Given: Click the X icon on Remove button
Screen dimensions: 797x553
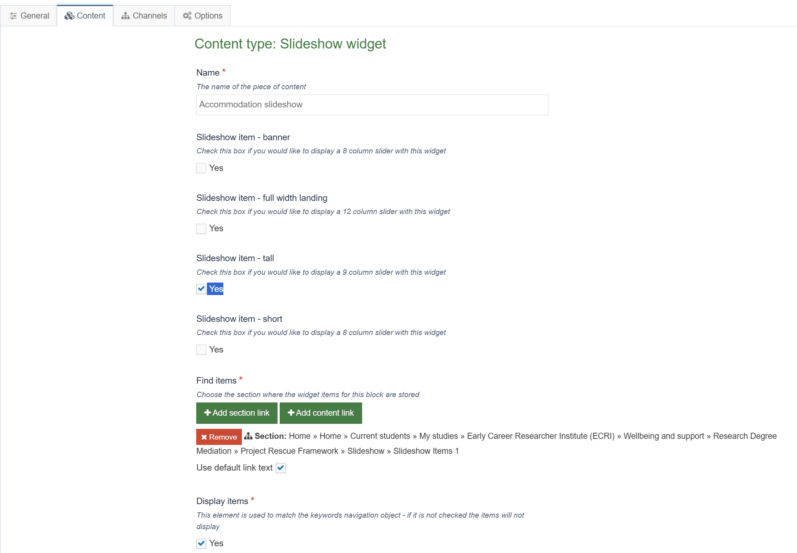Looking at the screenshot, I should (204, 437).
